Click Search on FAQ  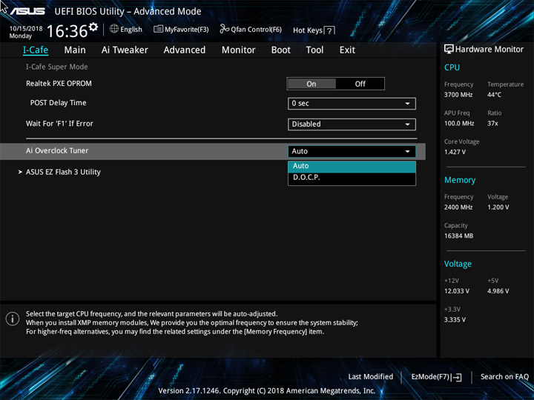click(505, 377)
